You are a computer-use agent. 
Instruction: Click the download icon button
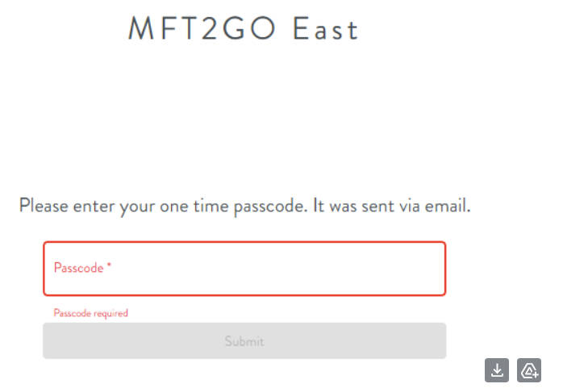(498, 370)
